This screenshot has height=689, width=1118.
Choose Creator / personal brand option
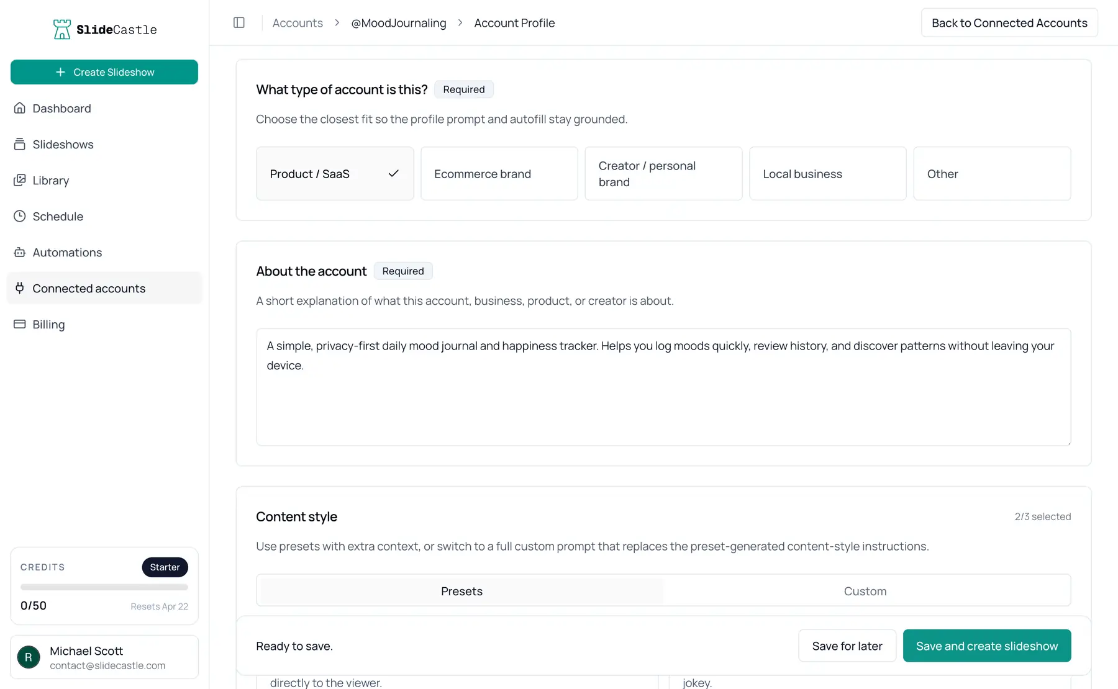(x=663, y=174)
